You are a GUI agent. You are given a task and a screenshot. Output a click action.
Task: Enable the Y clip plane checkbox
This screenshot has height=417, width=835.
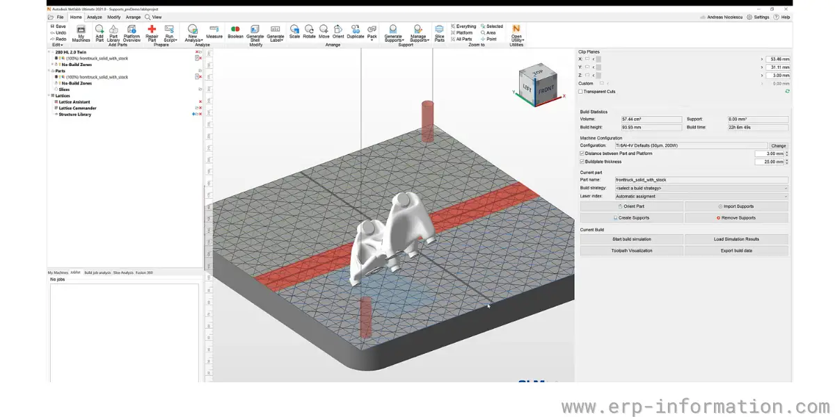587,67
